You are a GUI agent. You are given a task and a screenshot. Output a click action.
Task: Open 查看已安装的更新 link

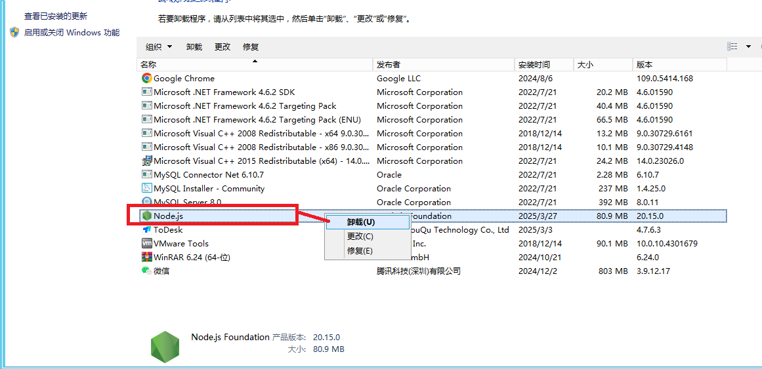coord(56,16)
